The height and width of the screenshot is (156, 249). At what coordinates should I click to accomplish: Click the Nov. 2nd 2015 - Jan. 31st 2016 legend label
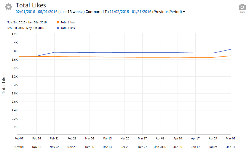point(27,22)
